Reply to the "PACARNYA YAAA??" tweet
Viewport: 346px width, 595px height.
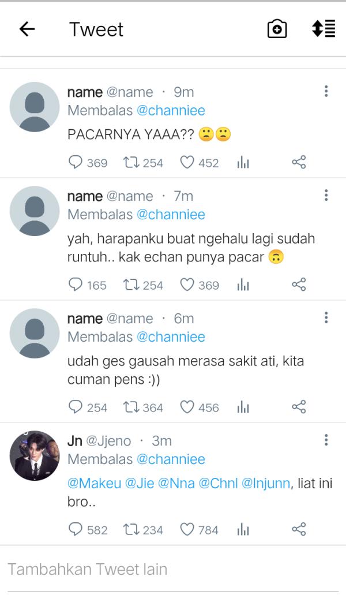(x=76, y=162)
